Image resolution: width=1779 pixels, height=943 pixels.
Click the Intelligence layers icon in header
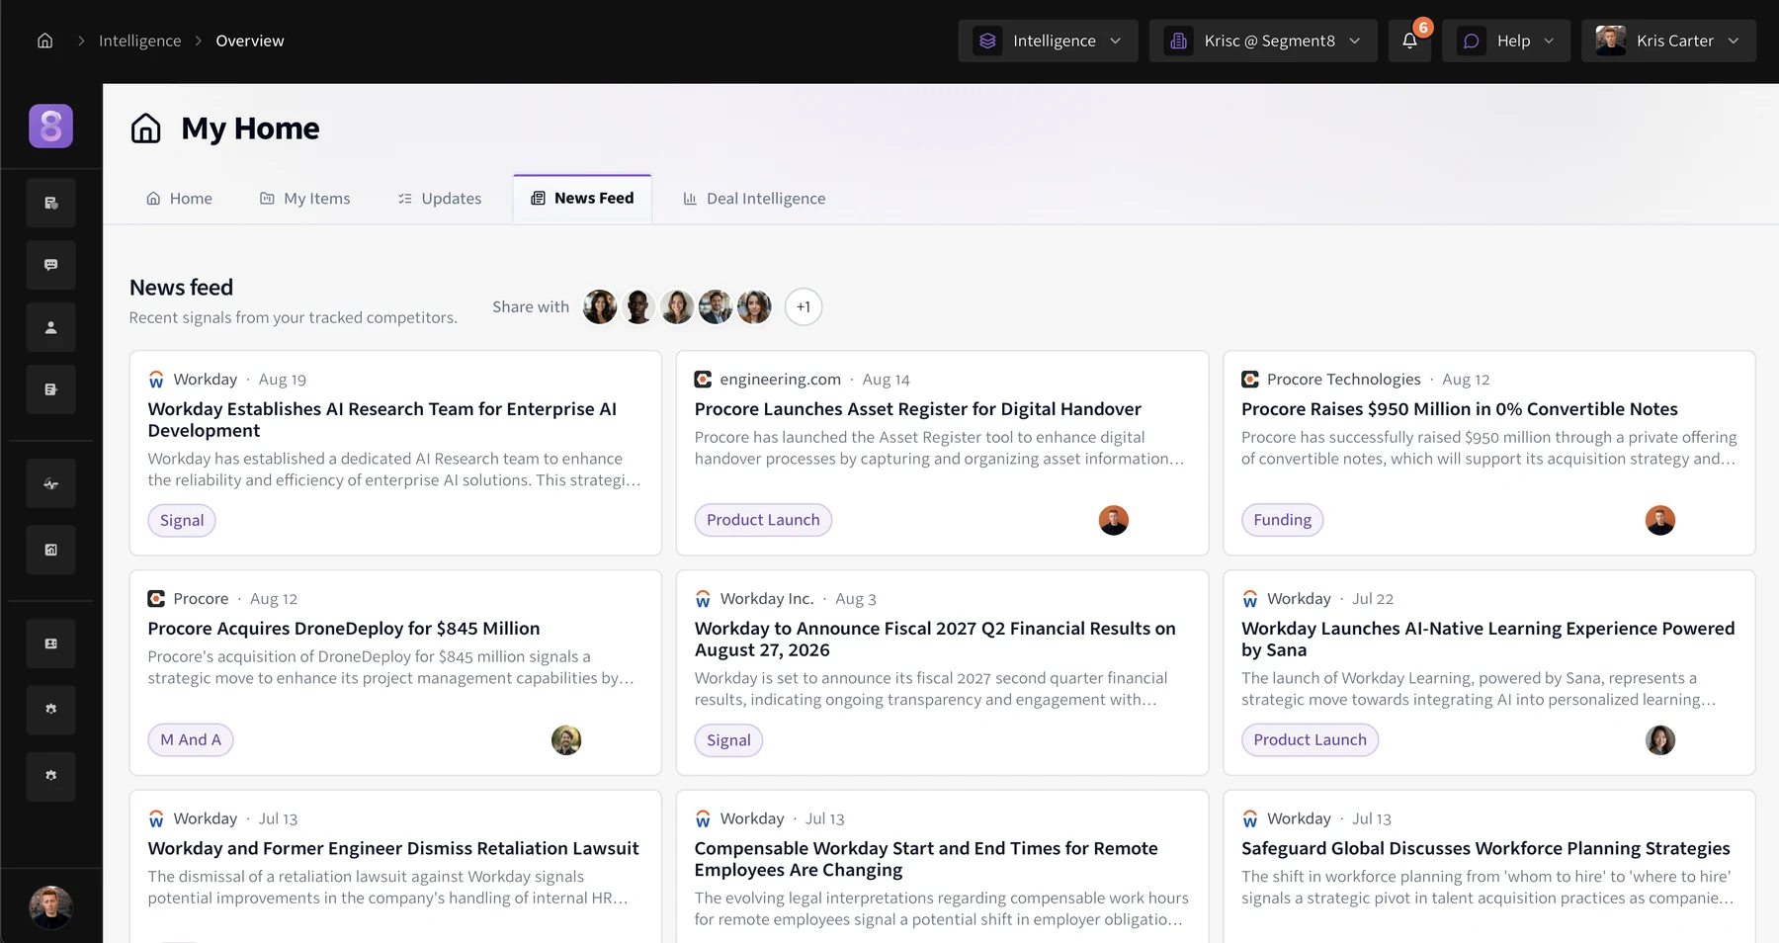click(987, 41)
